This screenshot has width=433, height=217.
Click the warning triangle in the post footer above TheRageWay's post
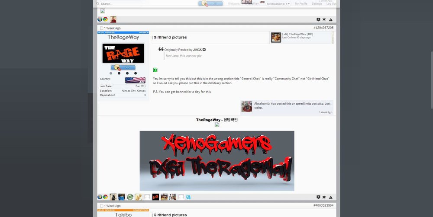330,19
